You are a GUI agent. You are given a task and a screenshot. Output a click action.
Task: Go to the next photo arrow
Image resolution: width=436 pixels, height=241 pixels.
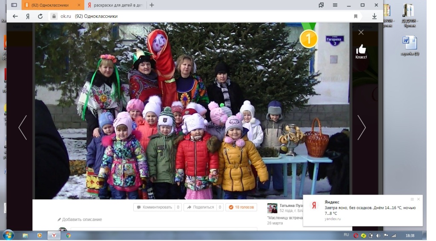point(361,127)
